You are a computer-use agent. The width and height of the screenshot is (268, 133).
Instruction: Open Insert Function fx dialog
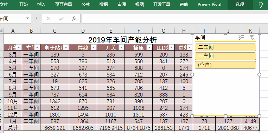point(74,19)
